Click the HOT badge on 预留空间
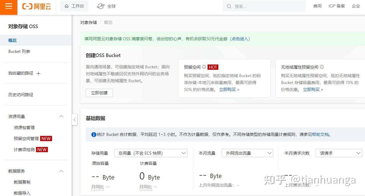This screenshot has height=196, width=365. click(213, 67)
